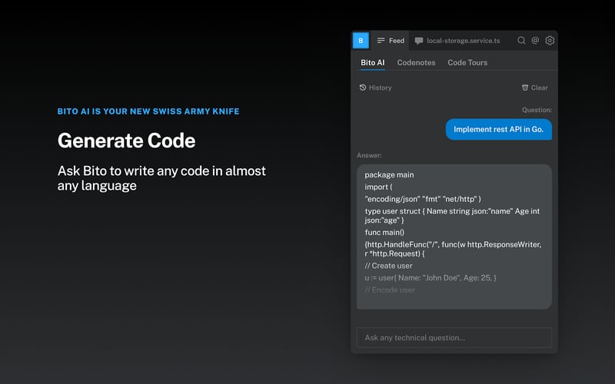Image resolution: width=615 pixels, height=384 pixels.
Task: Switch to the Codenotes tab
Action: [416, 63]
